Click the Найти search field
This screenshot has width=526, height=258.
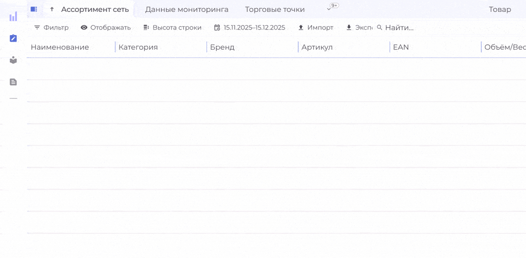click(399, 27)
